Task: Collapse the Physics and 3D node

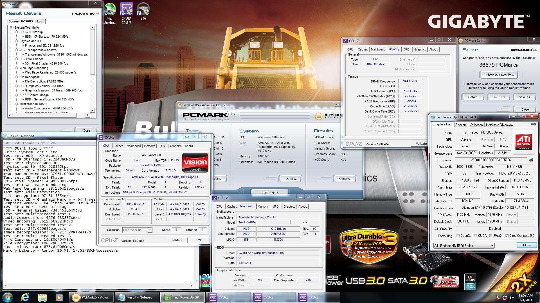Action: (x=17, y=41)
